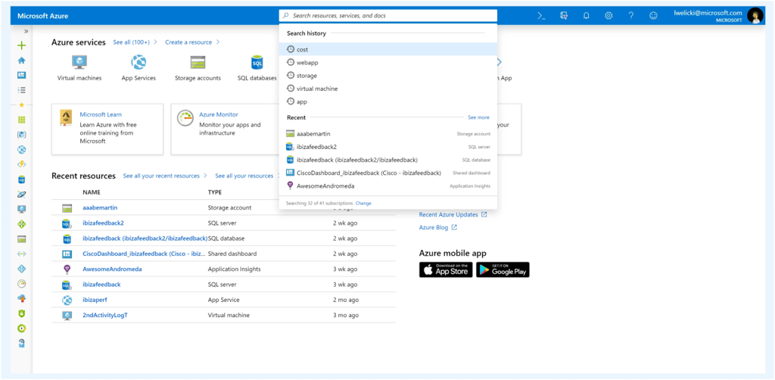Open CiscoDashboard_ibizafeedback in search dropdown
This screenshot has width=775, height=380.
[x=388, y=173]
